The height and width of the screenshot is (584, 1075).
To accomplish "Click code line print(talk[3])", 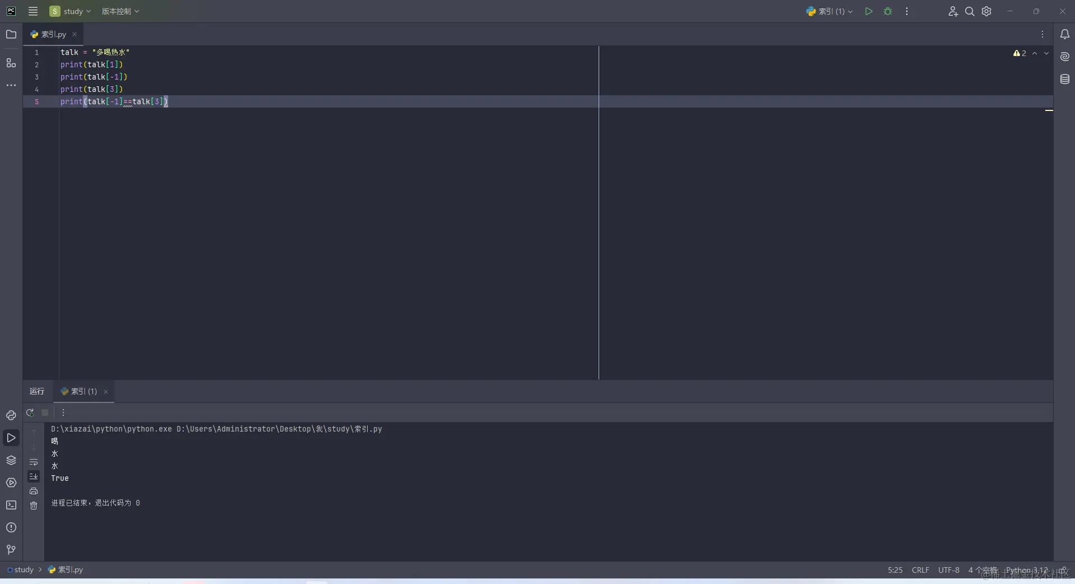I will pyautogui.click(x=91, y=89).
